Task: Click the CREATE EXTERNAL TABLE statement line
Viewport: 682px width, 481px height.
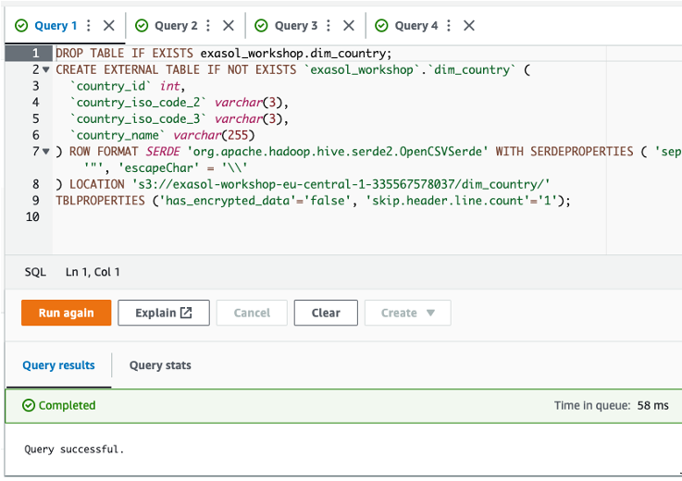Action: point(292,69)
